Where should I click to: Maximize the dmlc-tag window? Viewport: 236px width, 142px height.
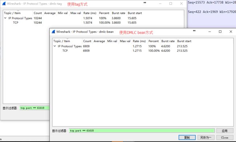point(171,4)
